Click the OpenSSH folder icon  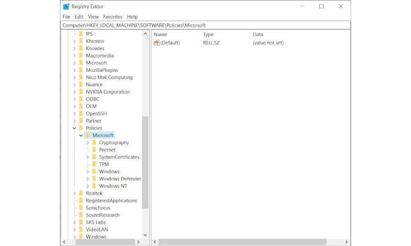[x=81, y=114]
